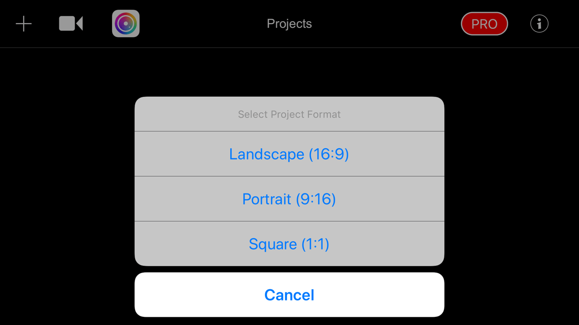The width and height of the screenshot is (579, 325).
Task: Choose Landscape (16:9) project format
Action: click(x=289, y=154)
